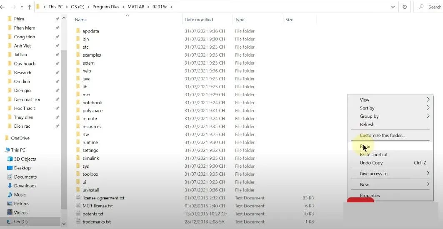Screen dimensions: 443x229
Task: Expand the View submenu
Action: click(390, 100)
